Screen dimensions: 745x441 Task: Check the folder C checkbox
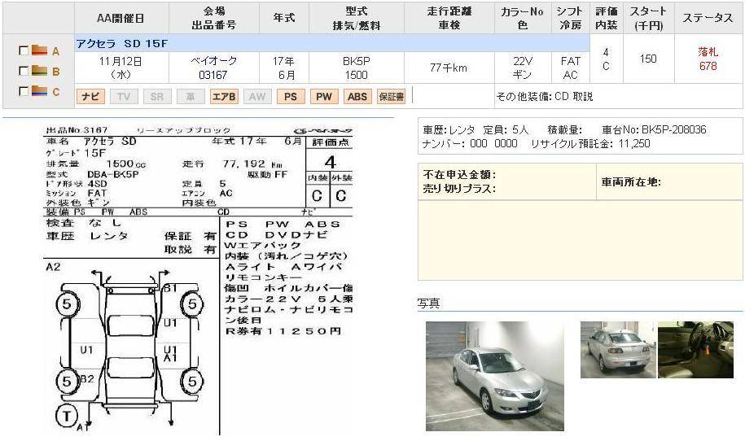click(x=23, y=90)
